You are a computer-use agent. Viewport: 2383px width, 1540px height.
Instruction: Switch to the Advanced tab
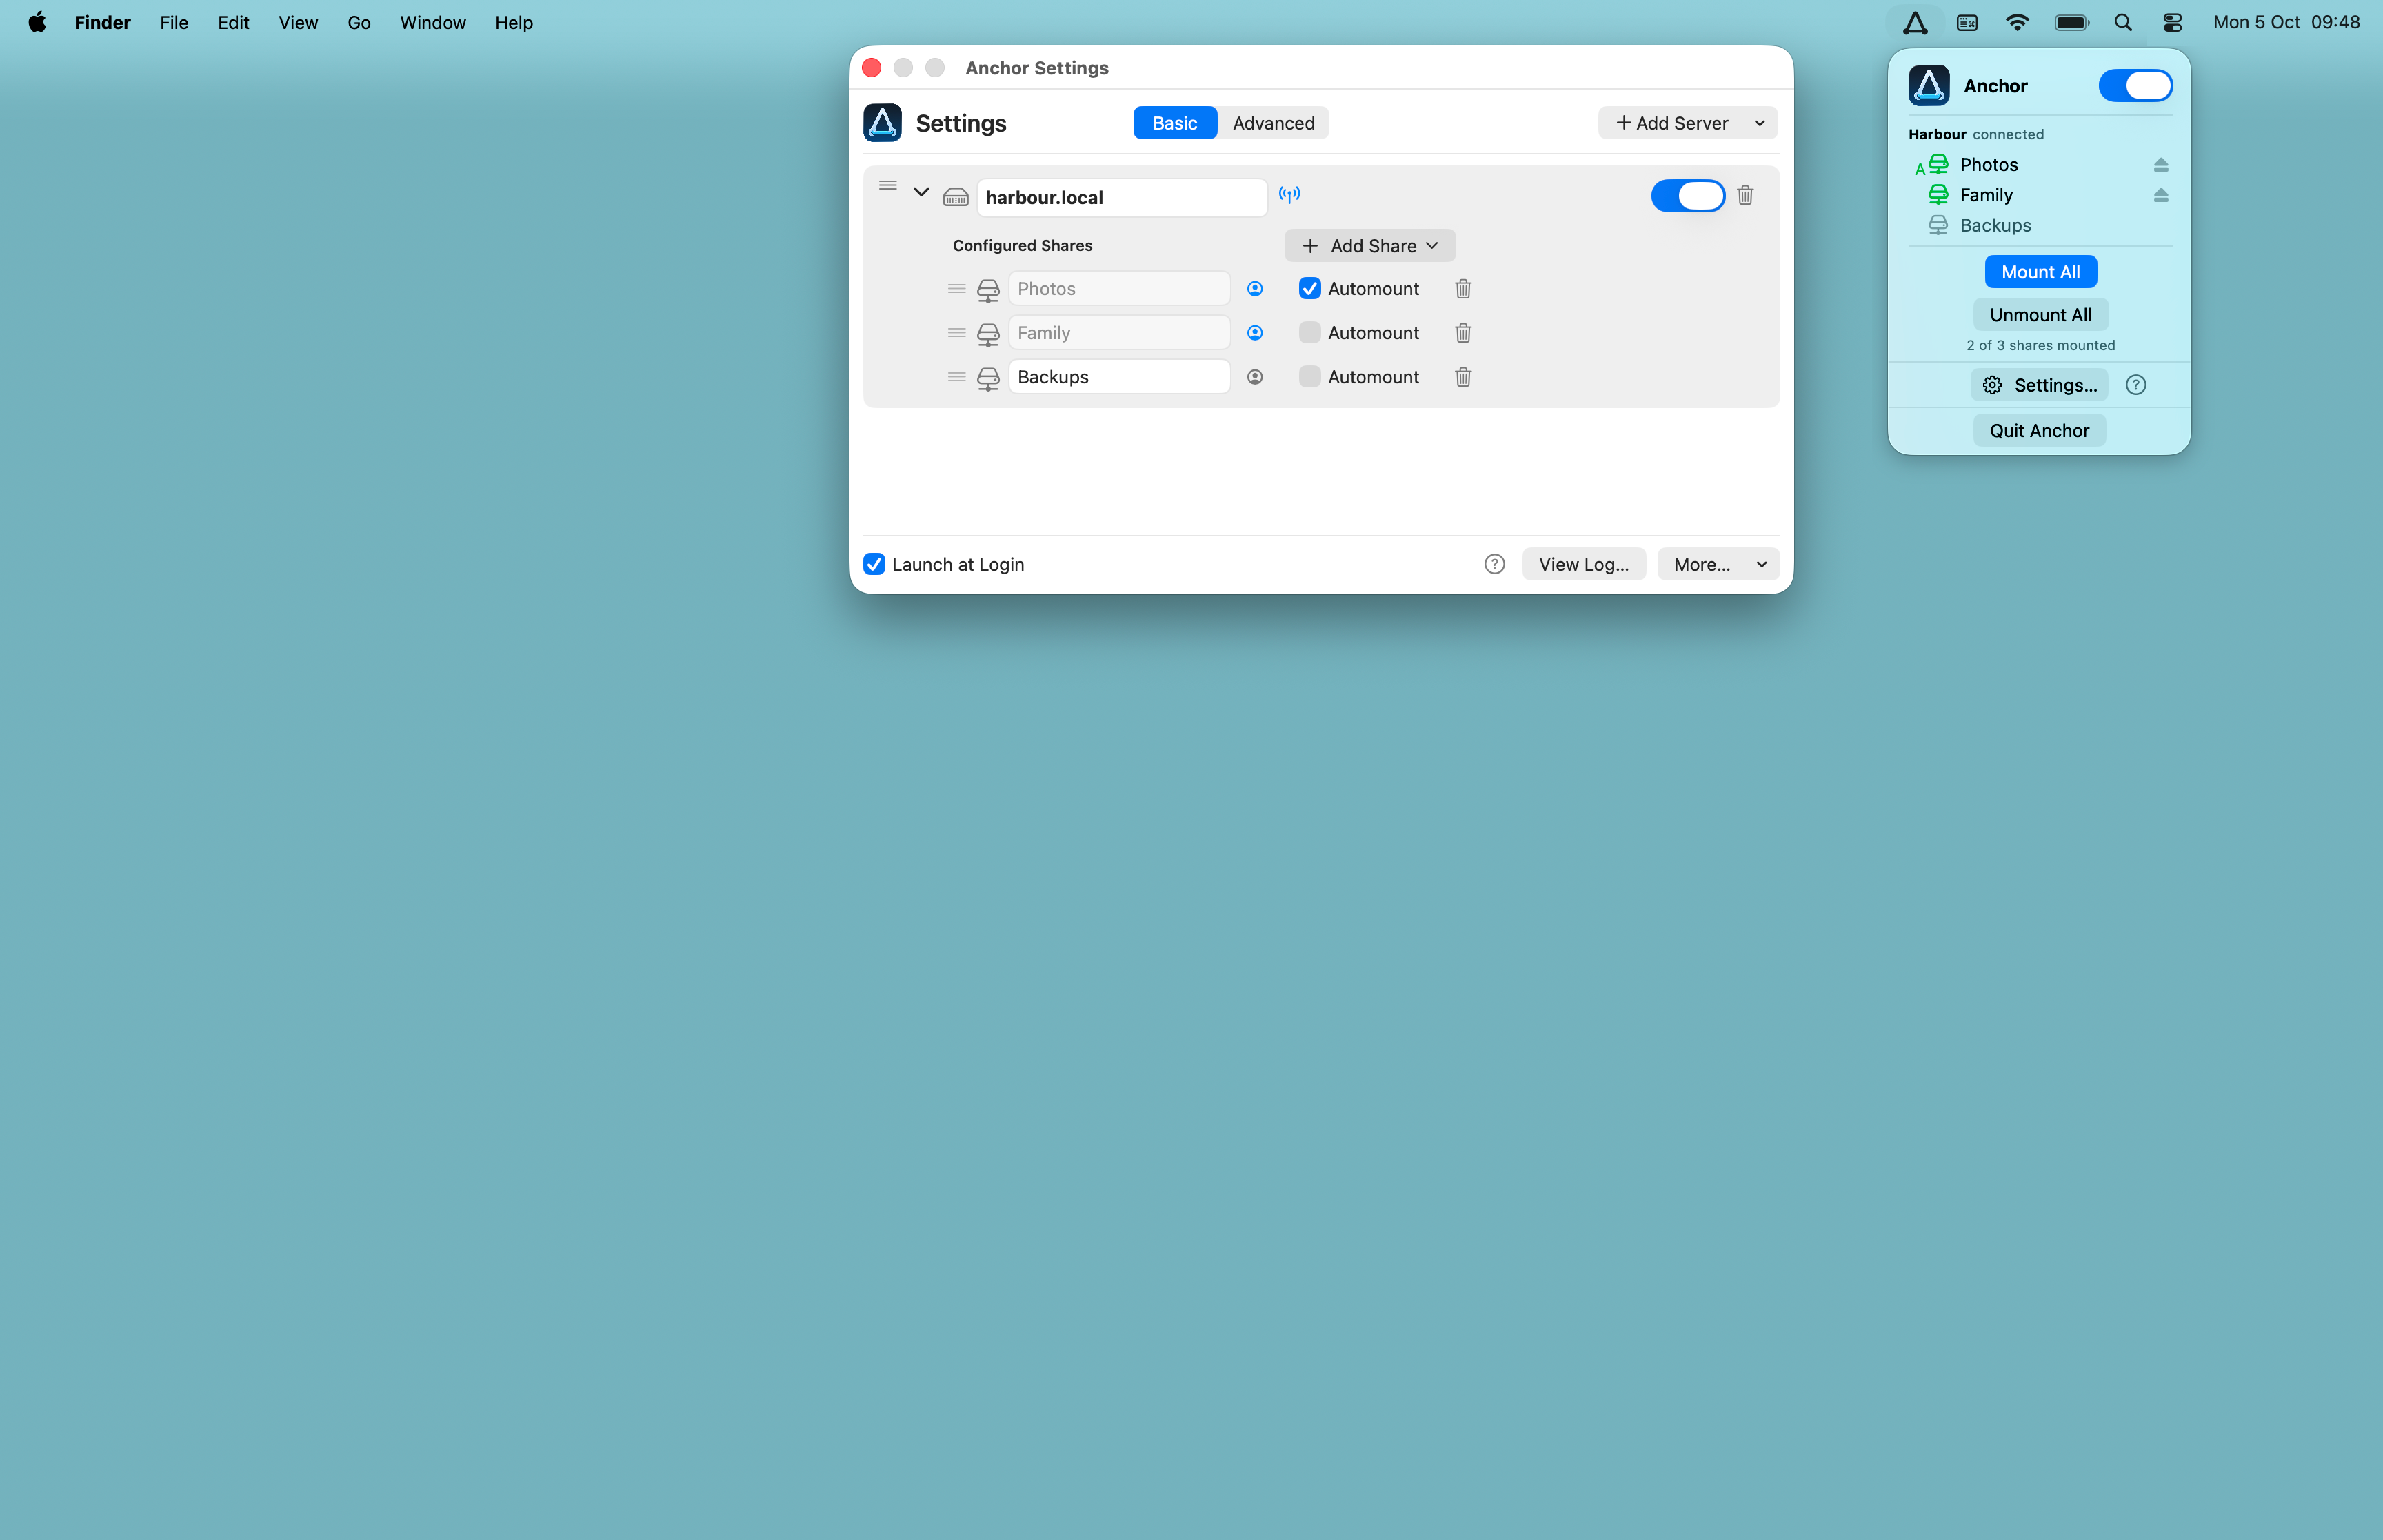[1273, 123]
